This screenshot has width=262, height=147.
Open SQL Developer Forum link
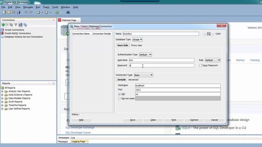tap(78, 133)
